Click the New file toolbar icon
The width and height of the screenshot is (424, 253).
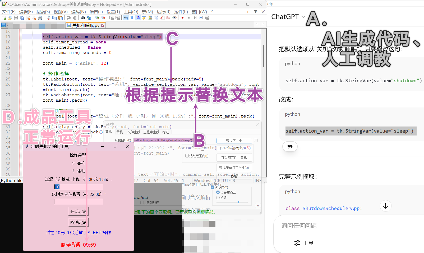4,18
